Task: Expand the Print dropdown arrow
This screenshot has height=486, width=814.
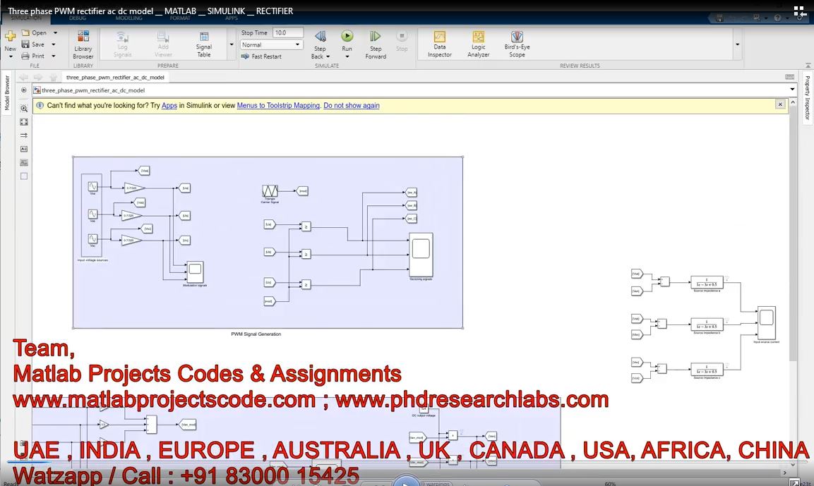Action: point(54,56)
